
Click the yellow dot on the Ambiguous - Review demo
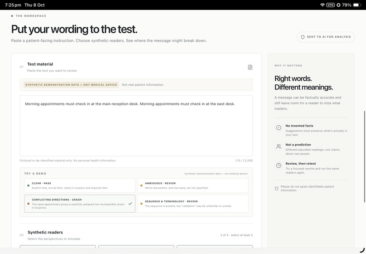pyautogui.click(x=141, y=186)
